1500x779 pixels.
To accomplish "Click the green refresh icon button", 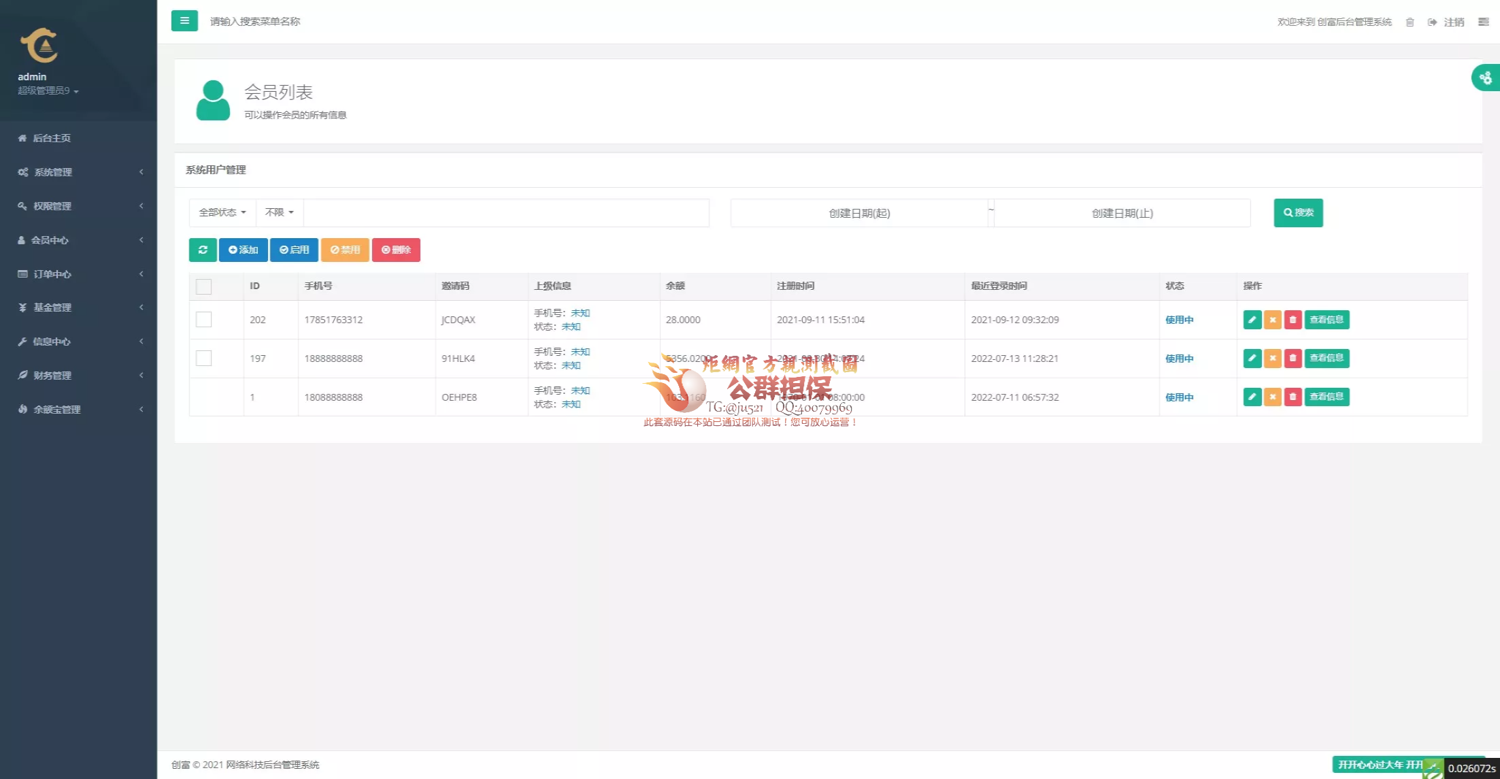I will 203,250.
